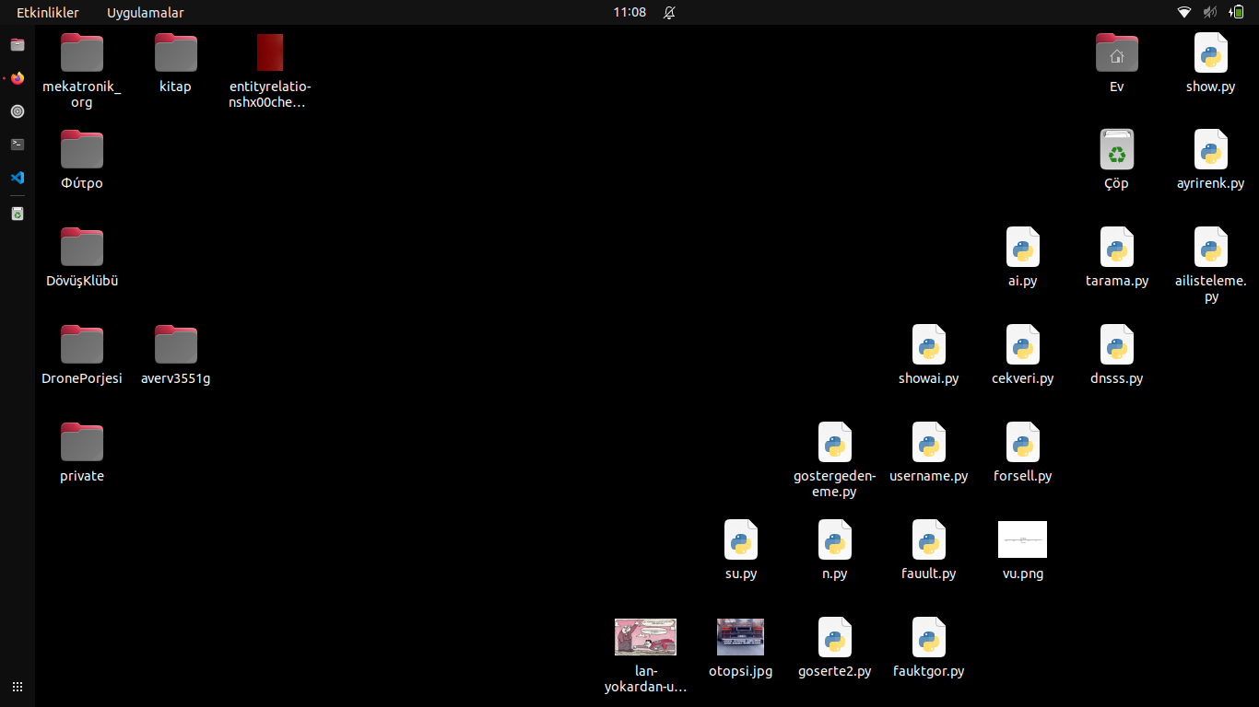Select the vu.png image thumbnail
This screenshot has height=707, width=1259.
(x=1022, y=539)
